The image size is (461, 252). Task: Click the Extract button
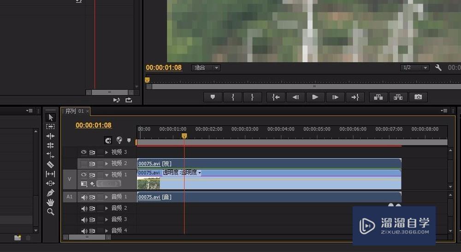click(398, 97)
